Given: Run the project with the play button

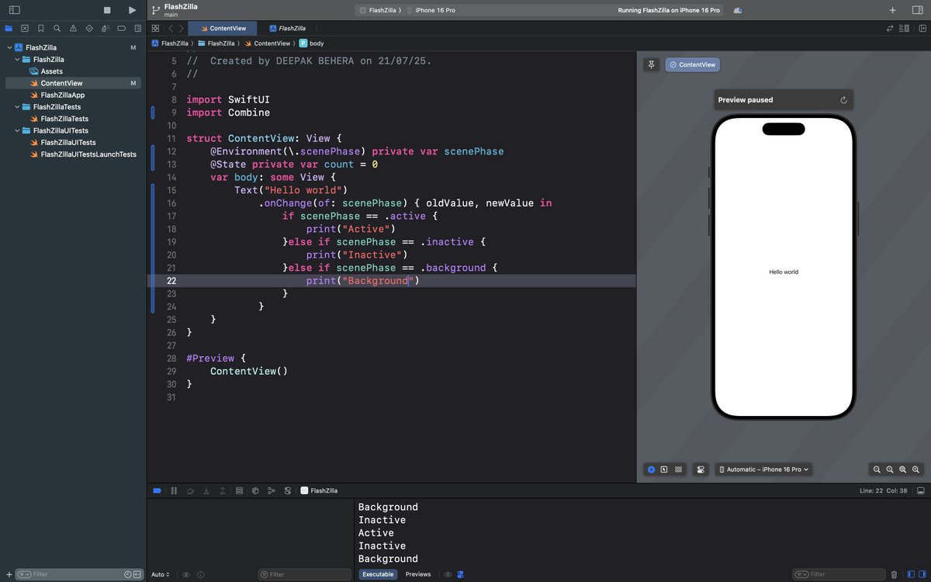Looking at the screenshot, I should [132, 10].
